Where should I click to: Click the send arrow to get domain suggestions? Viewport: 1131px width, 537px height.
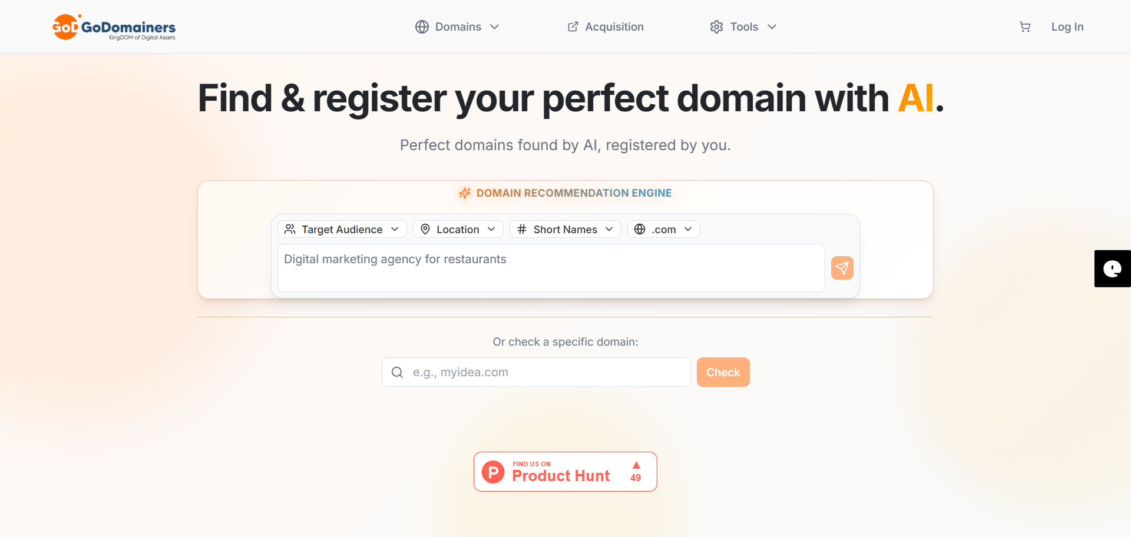[842, 267]
